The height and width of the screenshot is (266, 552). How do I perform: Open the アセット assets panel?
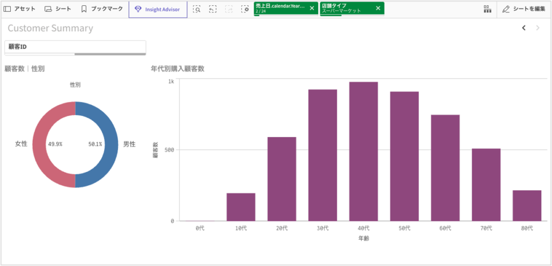19,9
